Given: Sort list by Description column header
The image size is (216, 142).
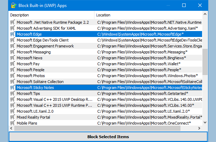Looking at the screenshot, I should [52, 15].
